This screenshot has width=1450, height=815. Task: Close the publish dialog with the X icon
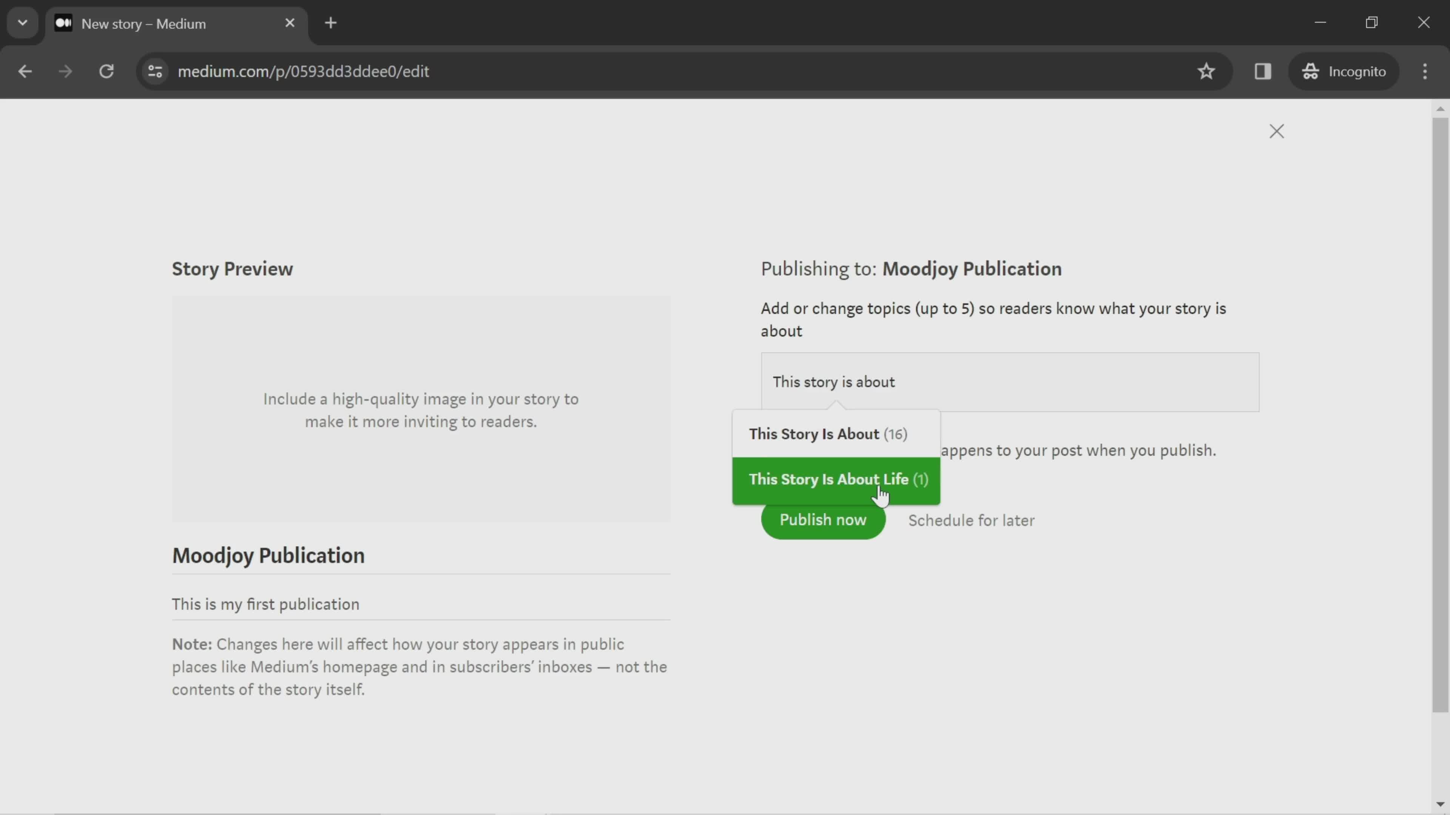pos(1276,131)
